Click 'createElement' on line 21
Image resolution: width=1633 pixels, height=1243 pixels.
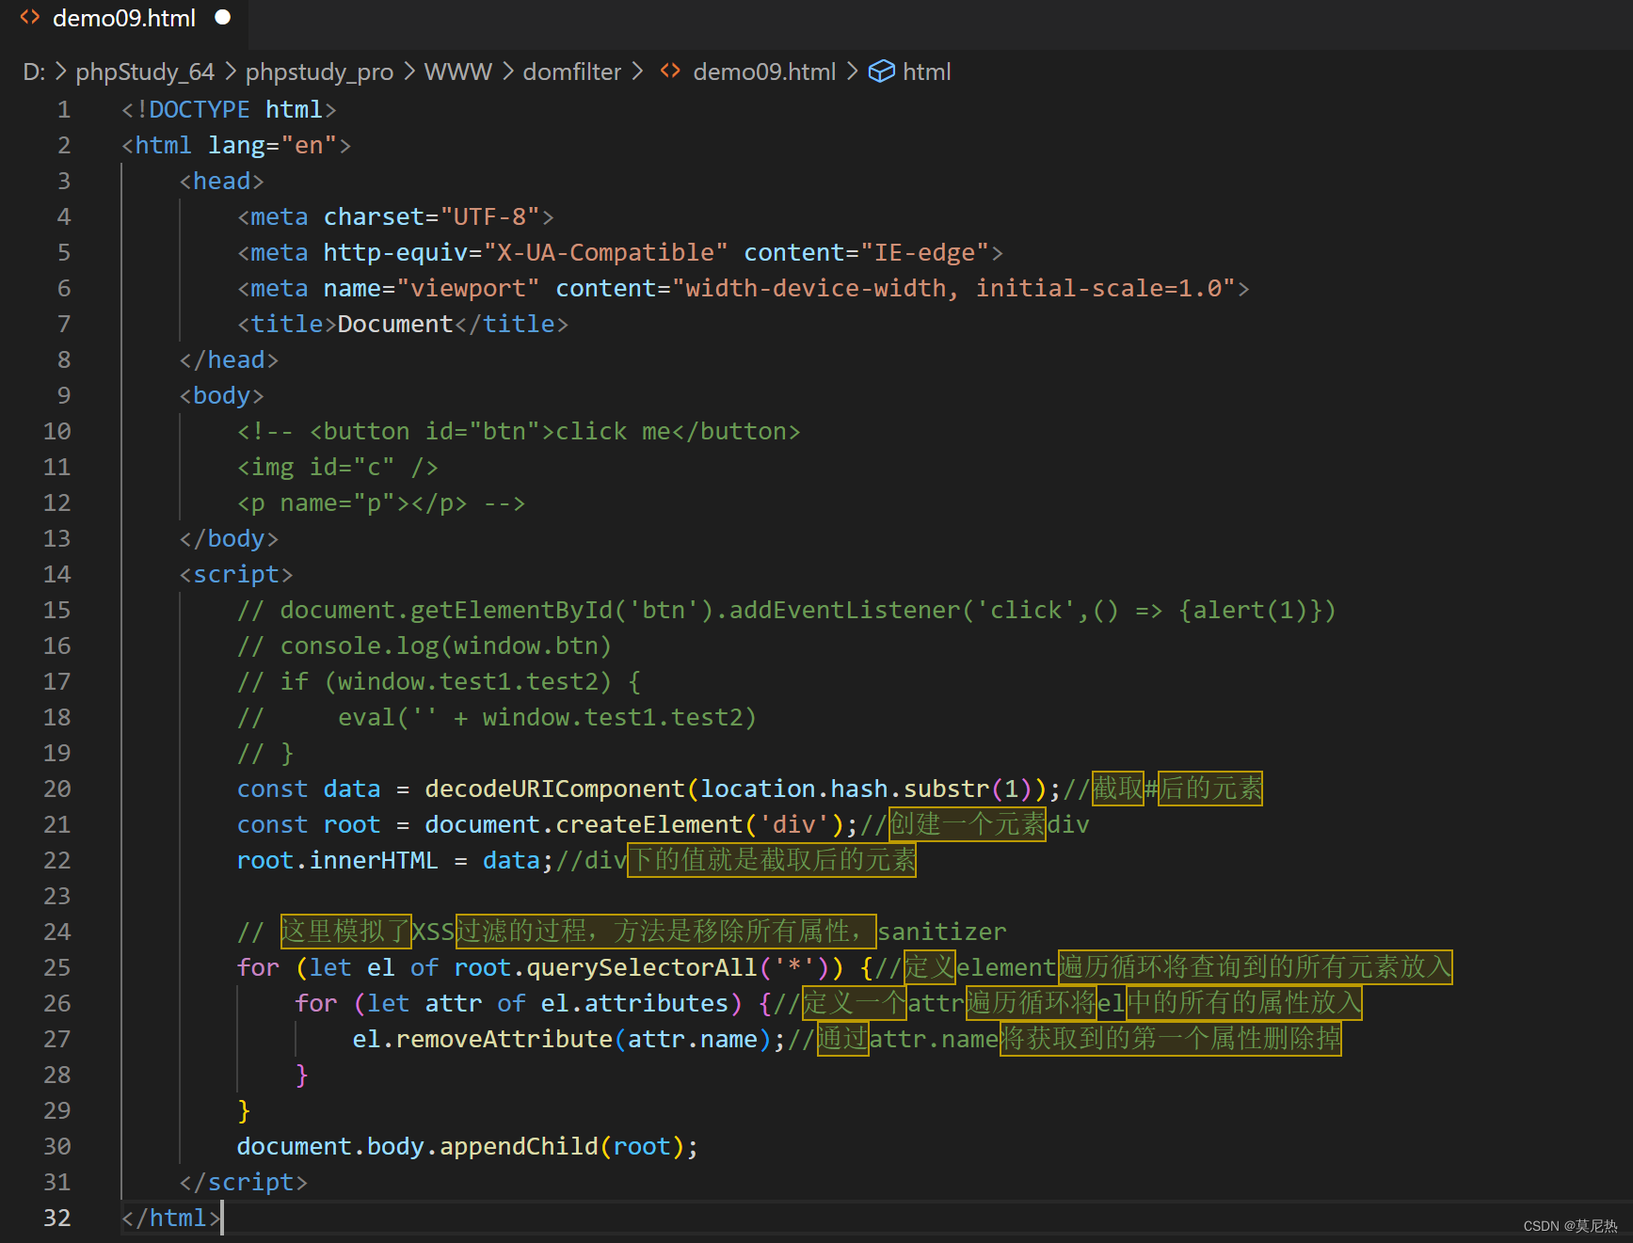pyautogui.click(x=648, y=825)
